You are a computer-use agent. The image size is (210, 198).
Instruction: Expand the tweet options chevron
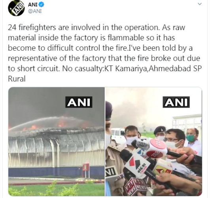pyautogui.click(x=200, y=4)
